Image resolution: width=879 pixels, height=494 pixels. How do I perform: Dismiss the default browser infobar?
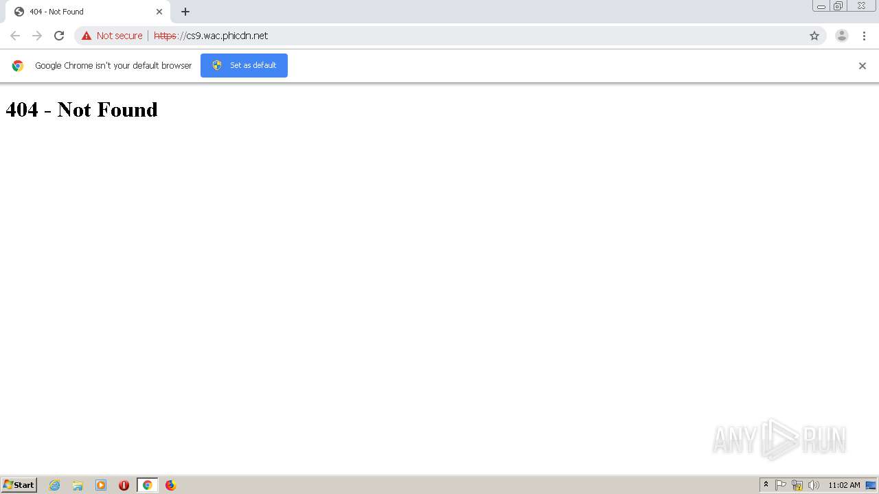click(x=863, y=66)
